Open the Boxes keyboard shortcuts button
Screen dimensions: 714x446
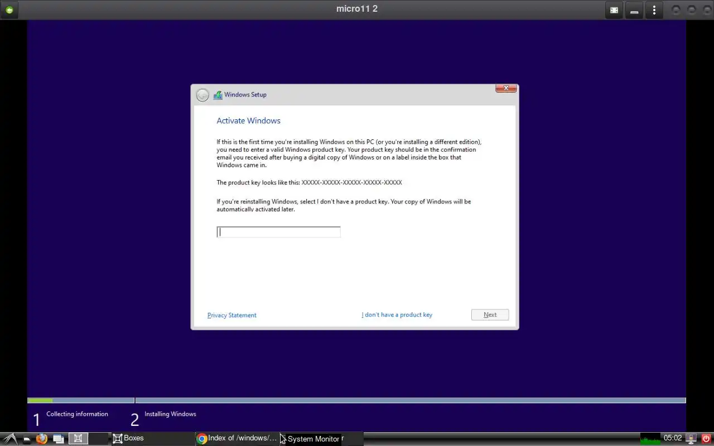pyautogui.click(x=634, y=10)
